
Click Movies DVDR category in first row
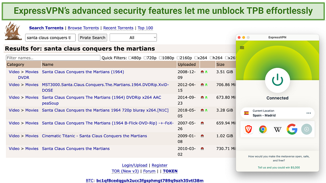28,75
